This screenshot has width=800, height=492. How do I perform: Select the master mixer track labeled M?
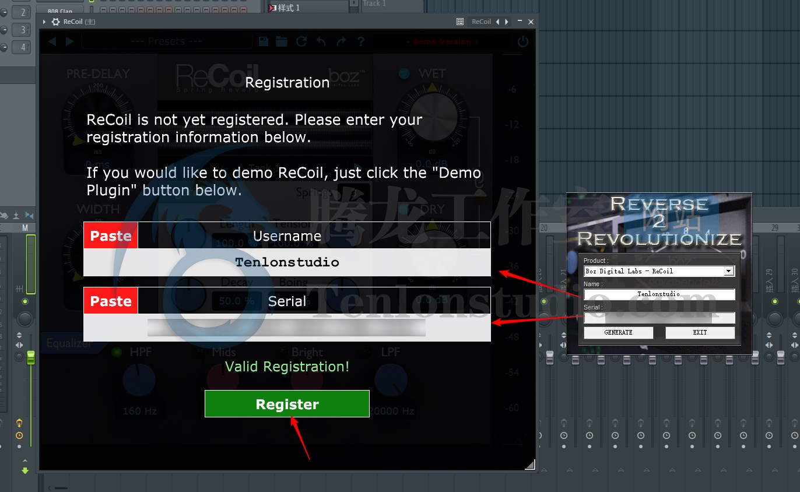click(24, 227)
